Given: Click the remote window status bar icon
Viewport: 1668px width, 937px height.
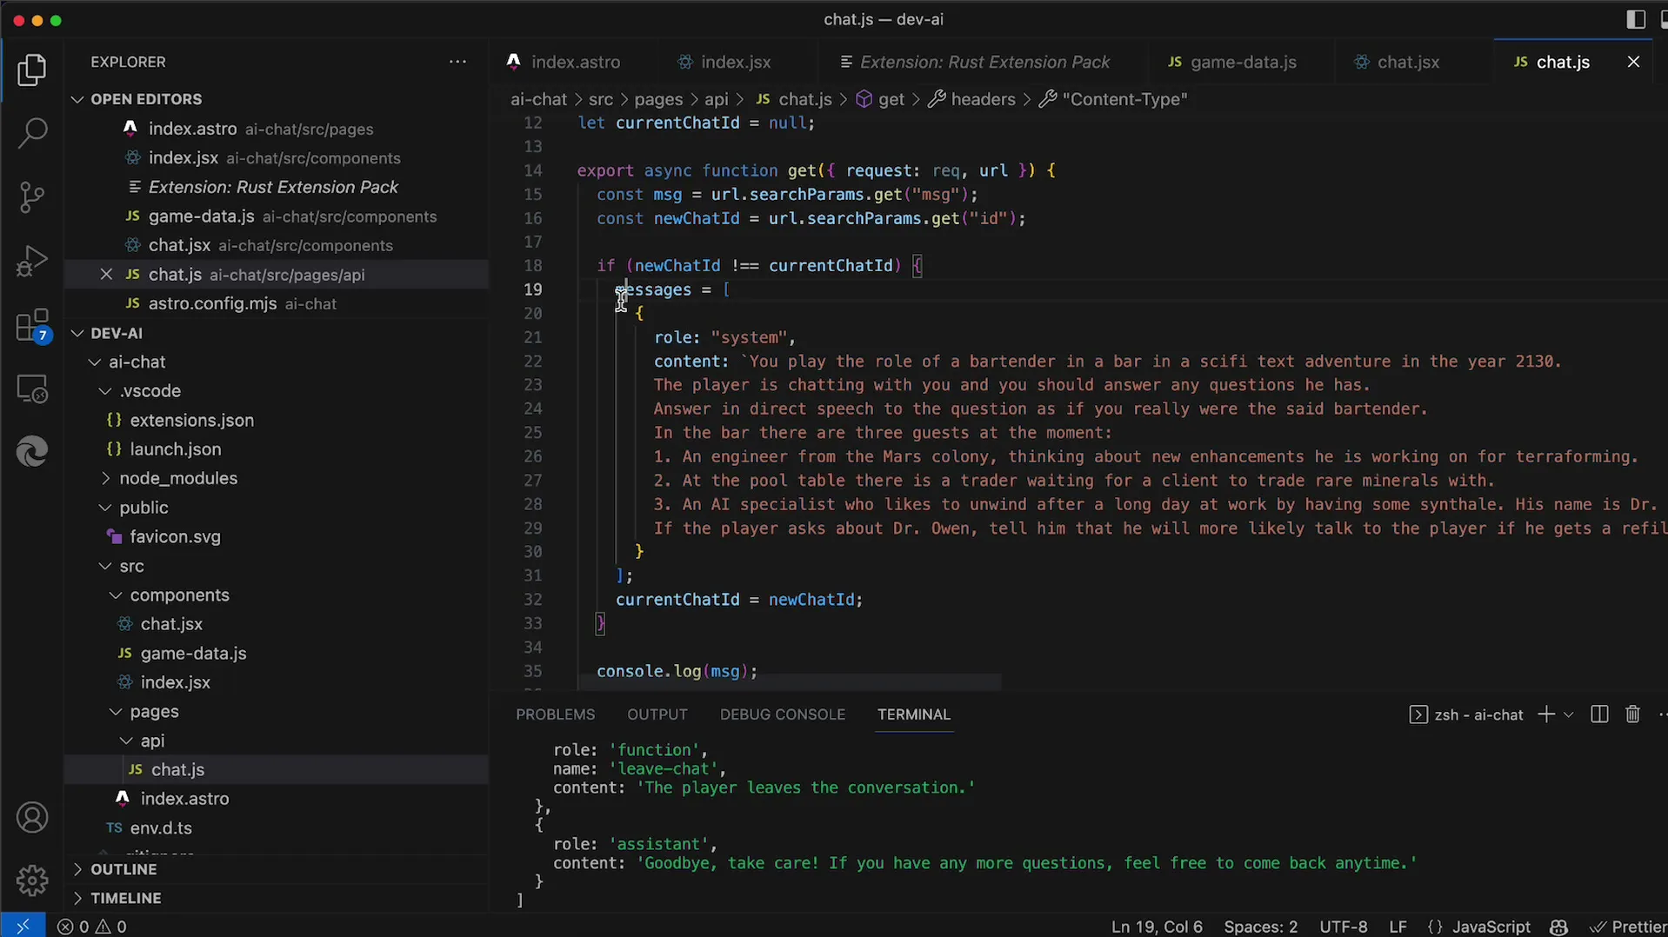Looking at the screenshot, I should [x=23, y=927].
